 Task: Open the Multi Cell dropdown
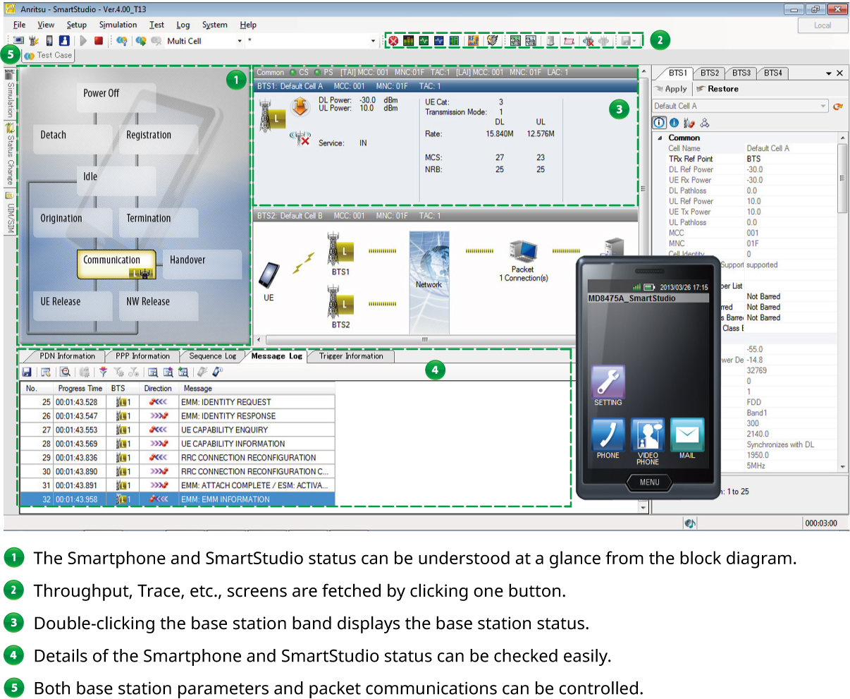click(x=240, y=41)
